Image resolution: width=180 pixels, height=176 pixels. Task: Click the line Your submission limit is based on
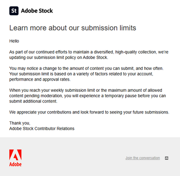[81, 74]
